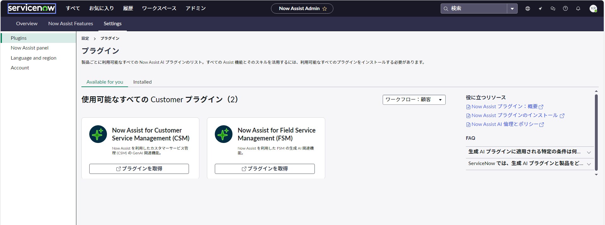This screenshot has width=605, height=225.
Task: Switch to the Overview tab
Action: coord(27,24)
